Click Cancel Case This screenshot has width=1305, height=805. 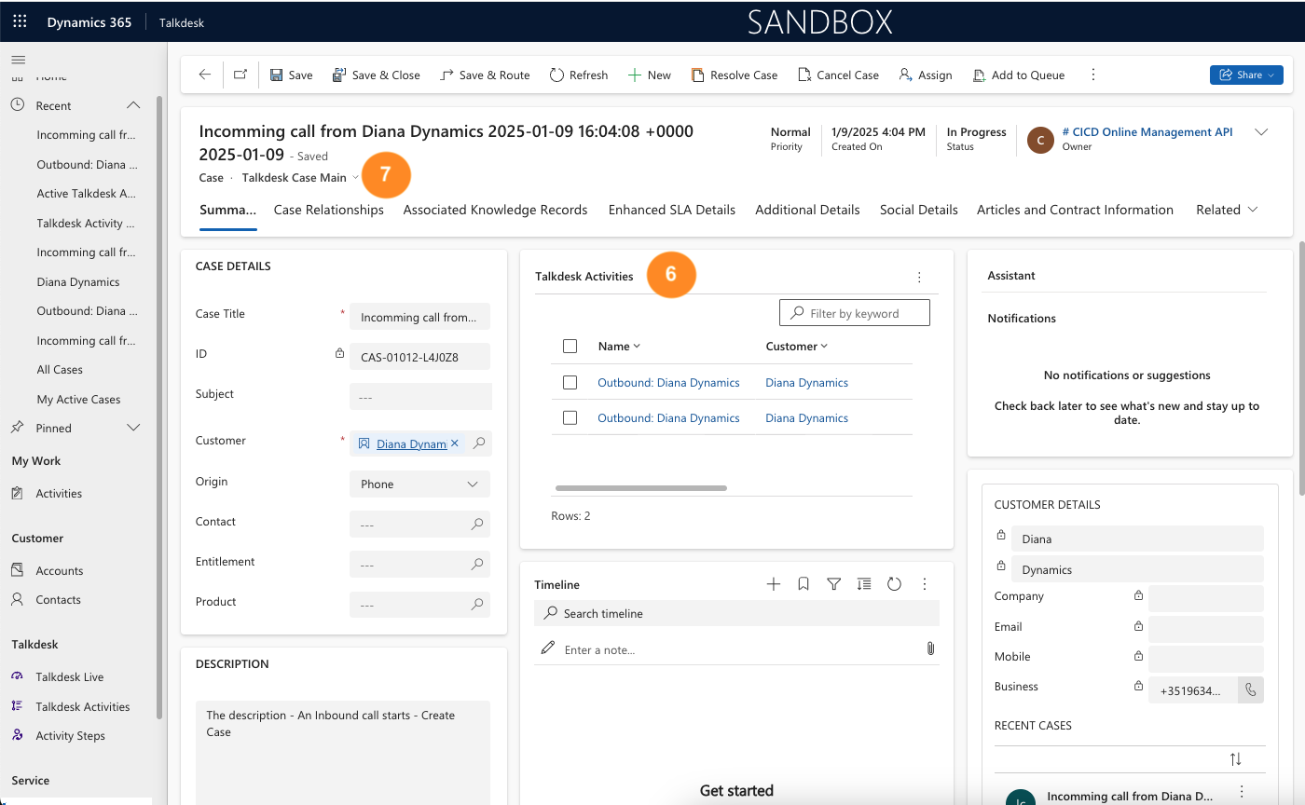(x=838, y=75)
